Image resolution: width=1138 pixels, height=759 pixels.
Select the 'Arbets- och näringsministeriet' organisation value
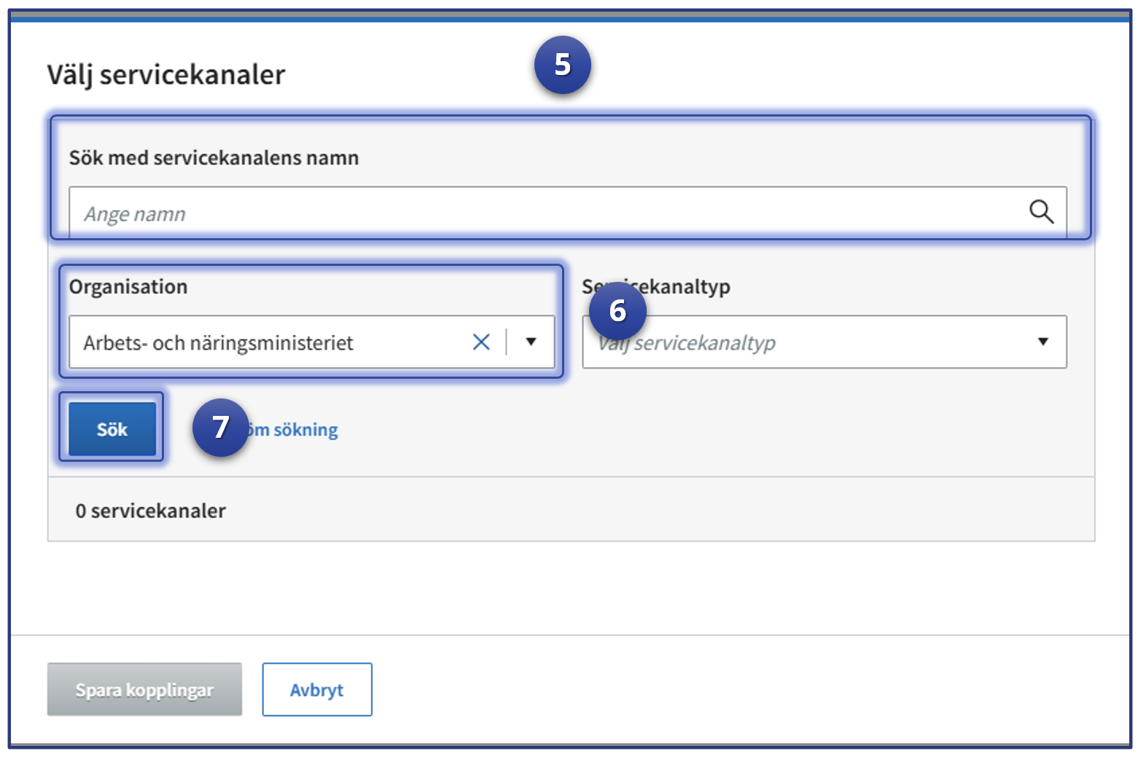pyautogui.click(x=219, y=342)
